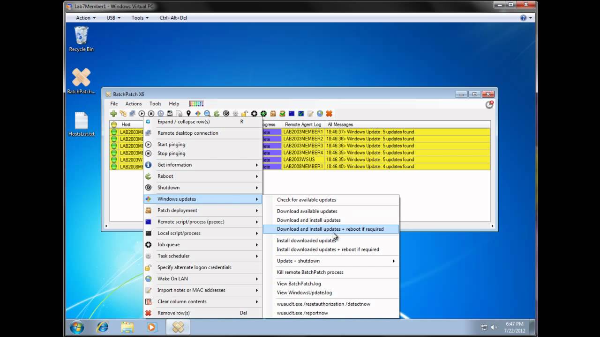Click the '4 updates found' message cell
600x337 pixels.
(x=408, y=167)
